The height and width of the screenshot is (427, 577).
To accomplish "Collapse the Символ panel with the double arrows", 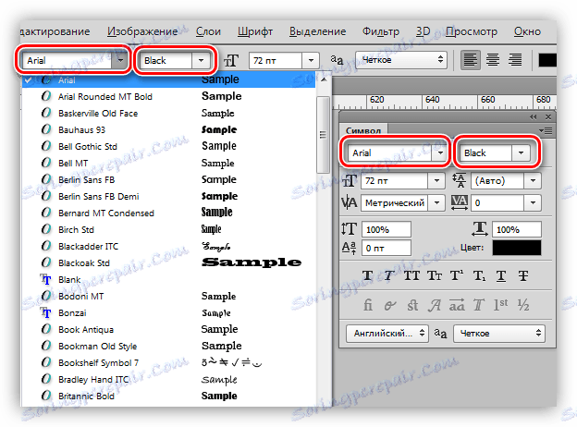I will pos(534,117).
